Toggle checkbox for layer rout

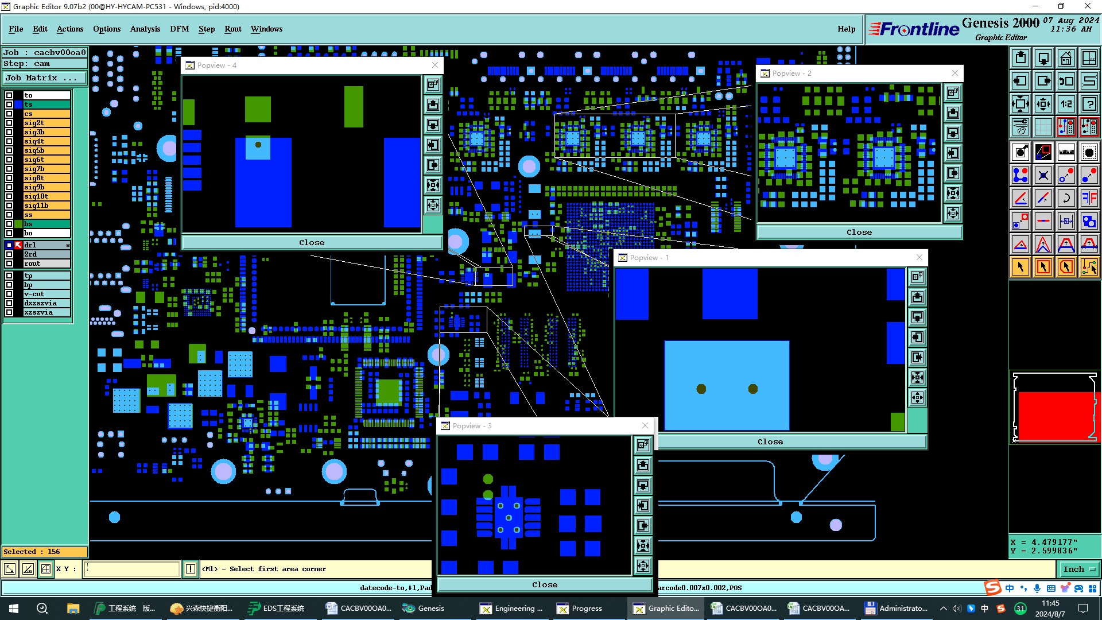coord(9,263)
